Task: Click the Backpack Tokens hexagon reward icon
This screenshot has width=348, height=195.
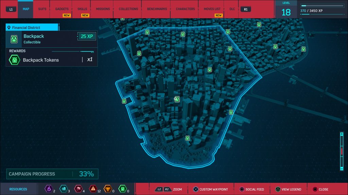Action: pyautogui.click(x=14, y=60)
